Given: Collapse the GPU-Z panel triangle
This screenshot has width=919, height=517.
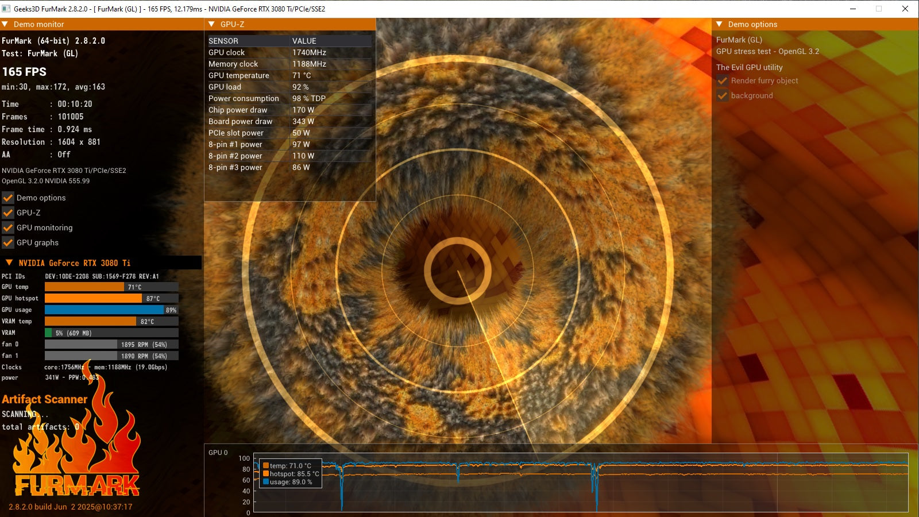Looking at the screenshot, I should pyautogui.click(x=211, y=24).
